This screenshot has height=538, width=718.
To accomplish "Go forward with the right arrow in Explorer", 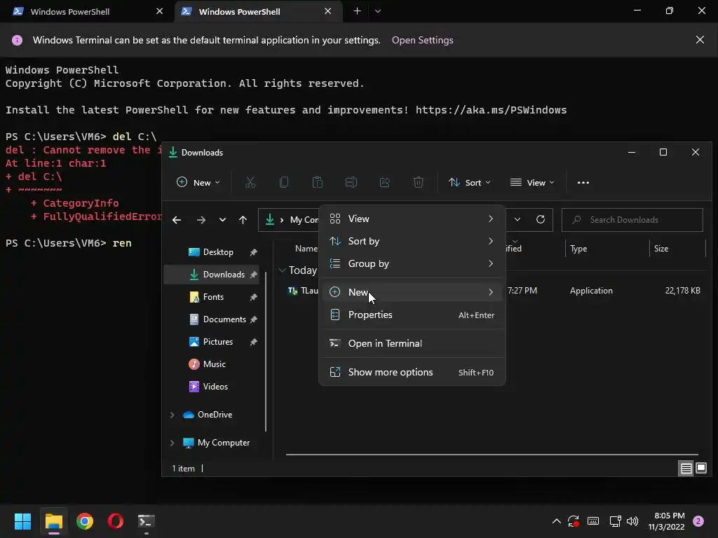I will coord(201,220).
